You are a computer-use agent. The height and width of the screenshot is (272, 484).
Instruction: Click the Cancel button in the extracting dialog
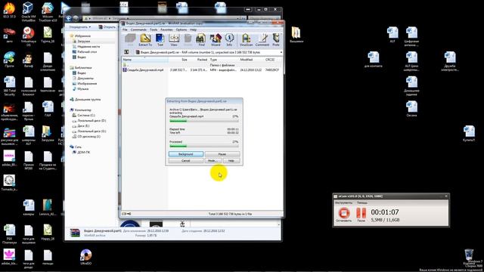point(186,161)
